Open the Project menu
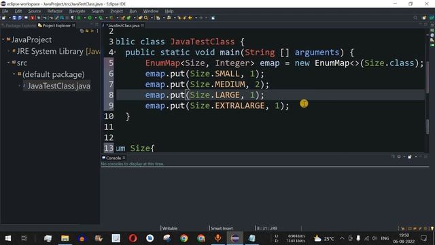The width and height of the screenshot is (435, 245). tap(116, 11)
